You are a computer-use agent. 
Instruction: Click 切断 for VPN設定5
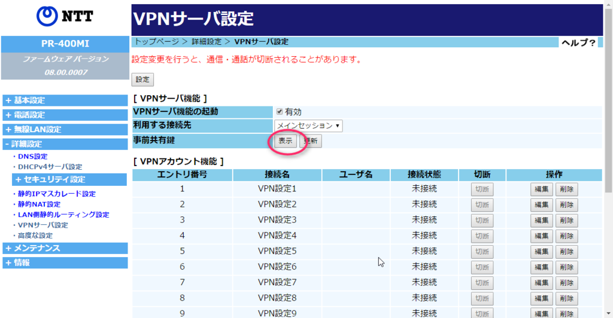482,252
